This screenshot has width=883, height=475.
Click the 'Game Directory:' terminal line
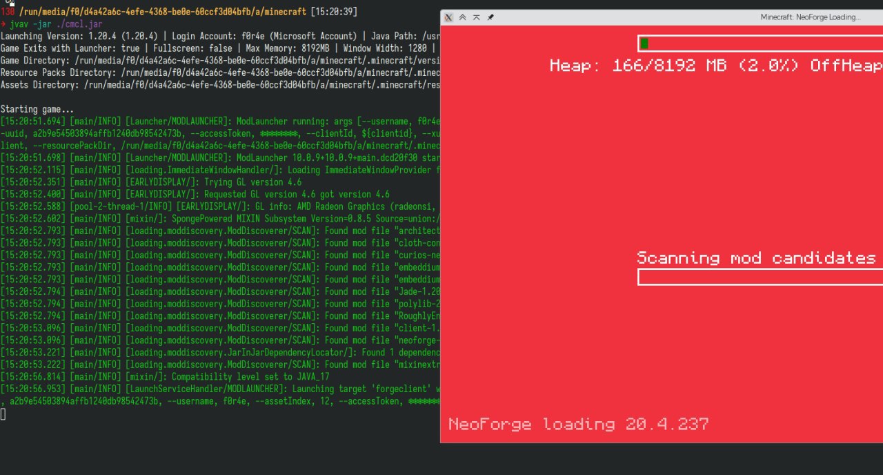(x=220, y=60)
